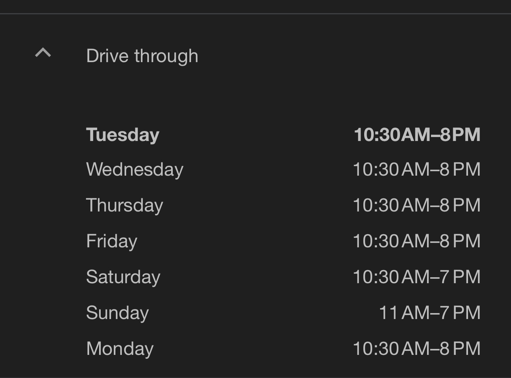Click Thursday's 10:30 AM–8 PM hours
This screenshot has width=511, height=378.
pos(416,206)
